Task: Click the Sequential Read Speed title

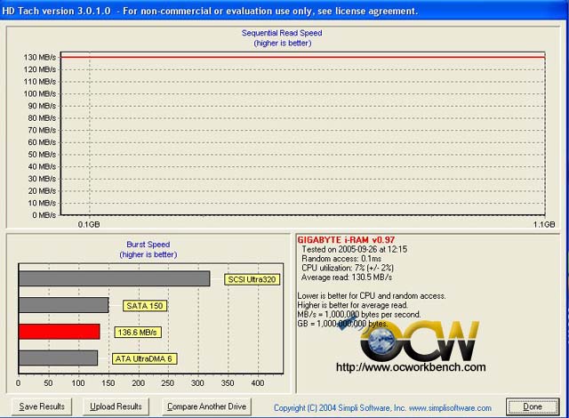Action: (x=282, y=33)
